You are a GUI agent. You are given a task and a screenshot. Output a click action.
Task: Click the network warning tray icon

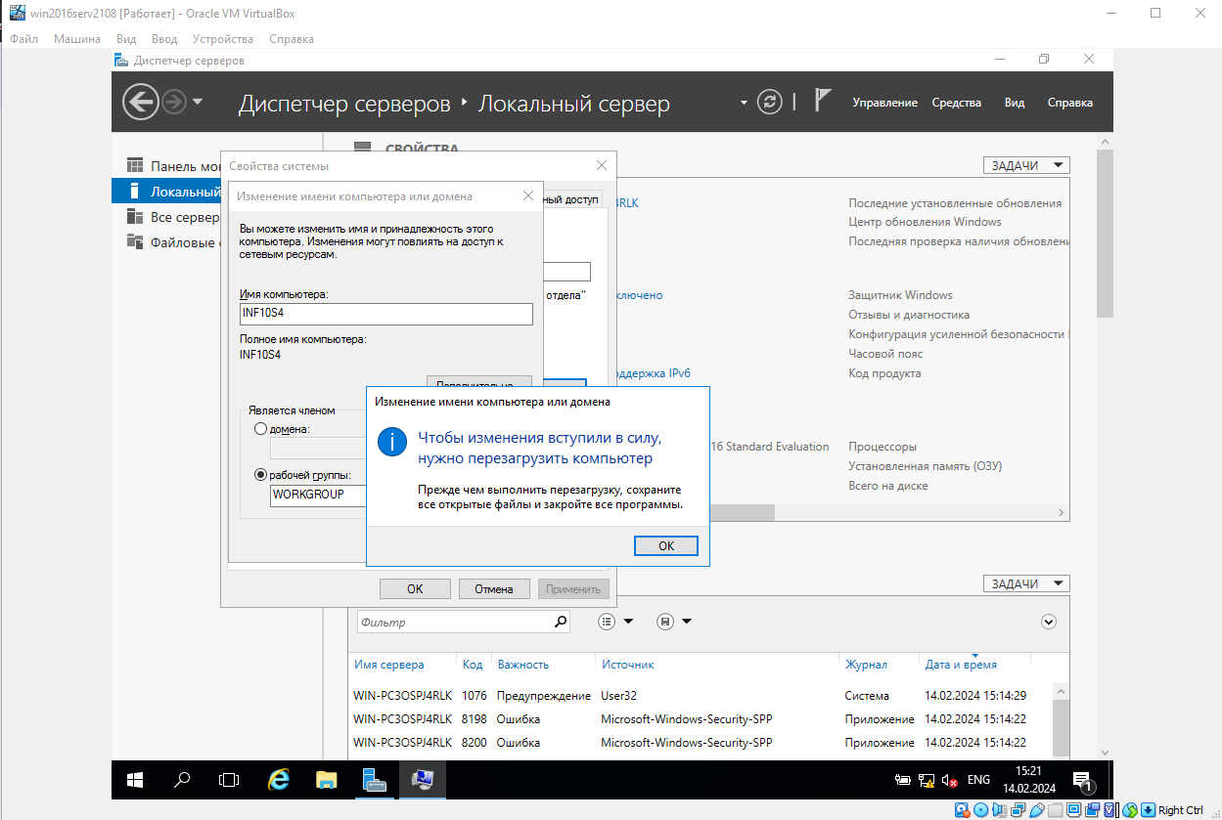[x=926, y=781]
